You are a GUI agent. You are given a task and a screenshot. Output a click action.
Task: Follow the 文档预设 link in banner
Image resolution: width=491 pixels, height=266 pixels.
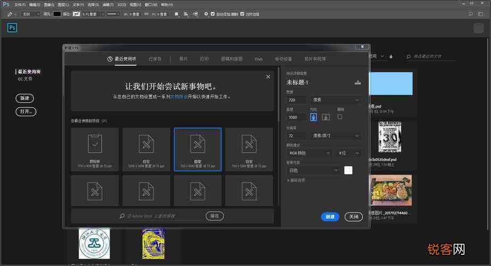point(179,97)
